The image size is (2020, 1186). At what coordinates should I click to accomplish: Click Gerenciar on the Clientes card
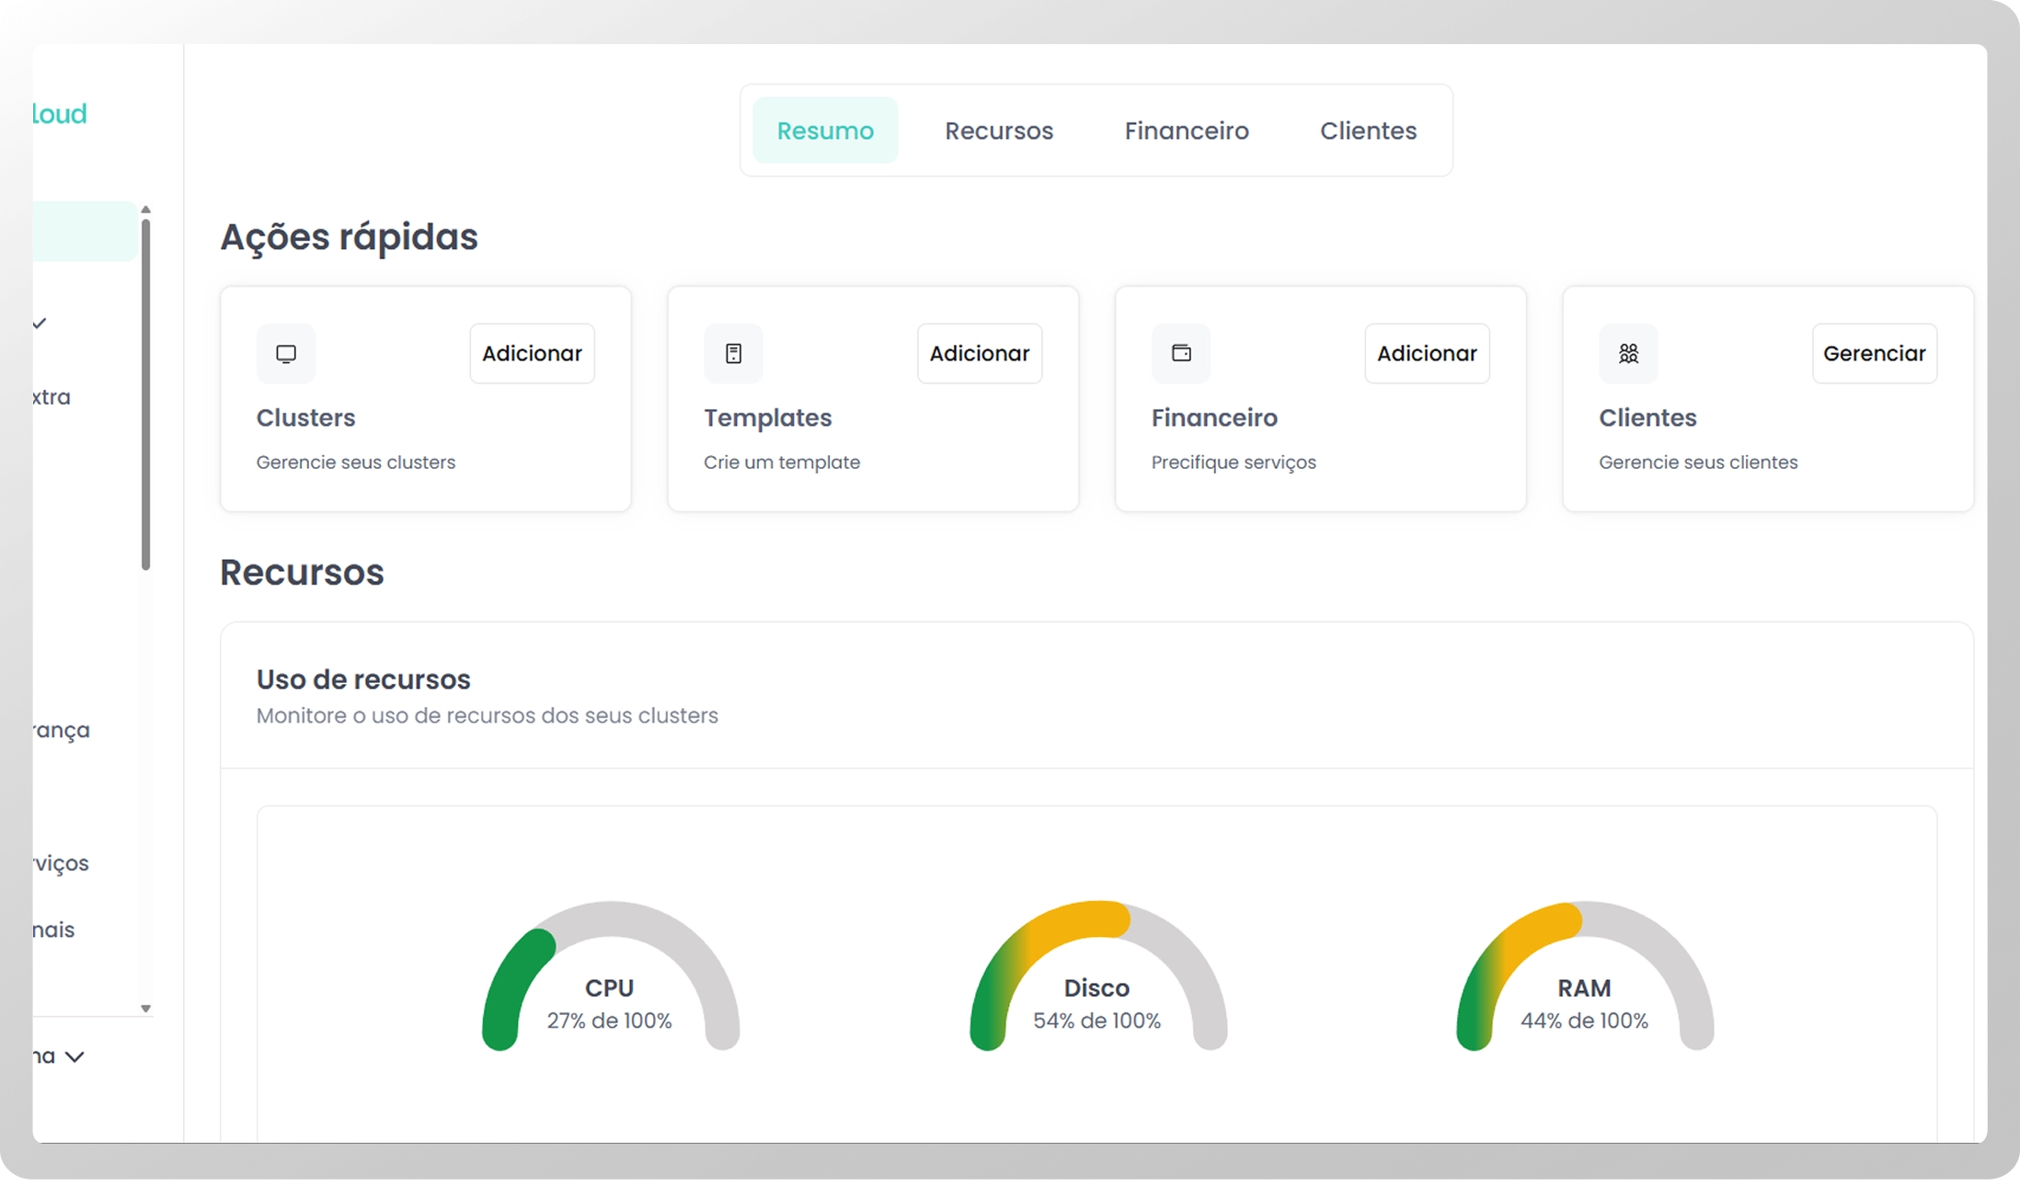pyautogui.click(x=1874, y=354)
